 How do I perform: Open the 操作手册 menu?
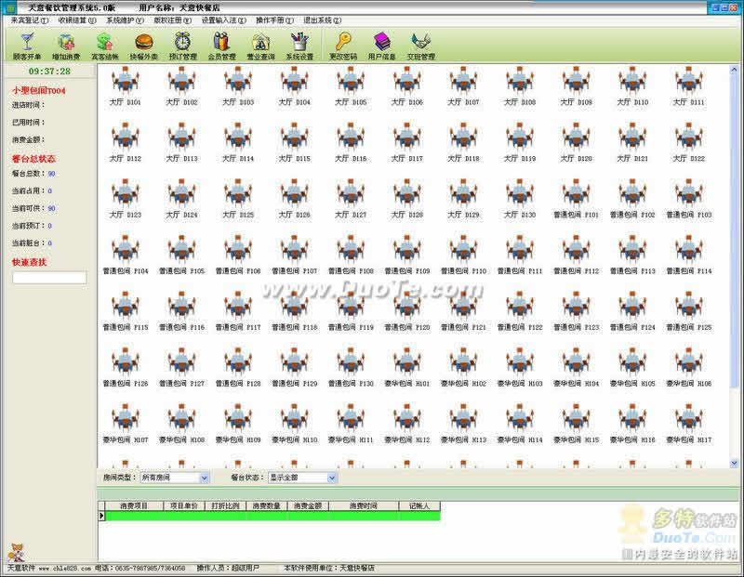click(277, 20)
